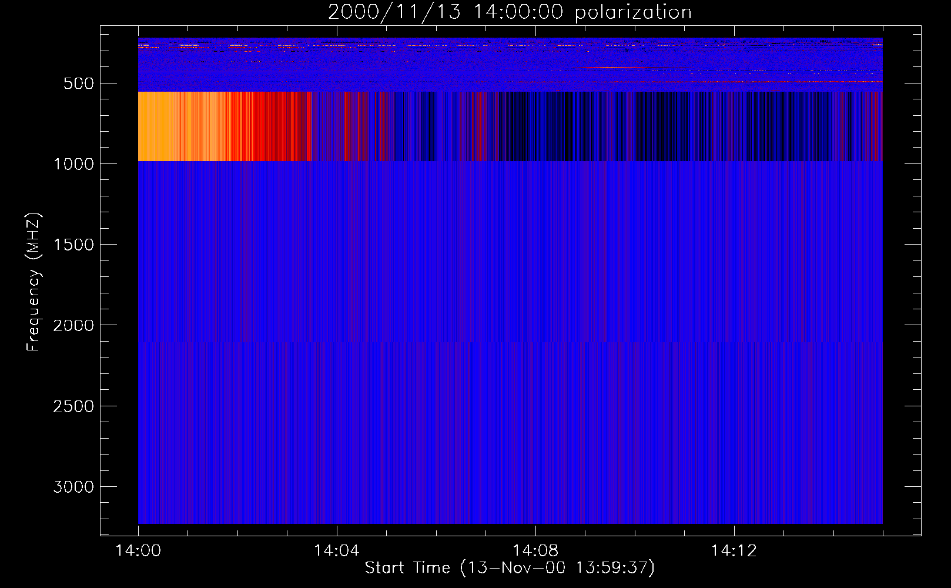
Task: Click the plot title "2000/11/13 14:00:00 polarization"
Action: (510, 12)
